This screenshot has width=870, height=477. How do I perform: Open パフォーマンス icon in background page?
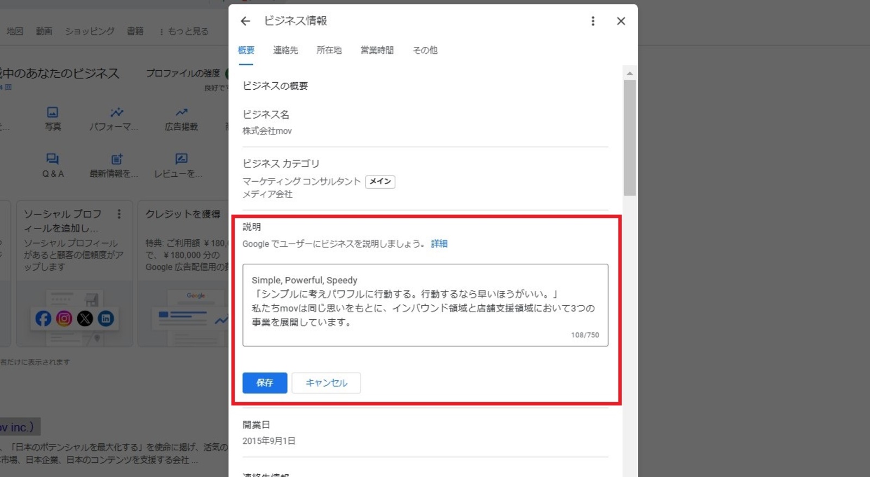point(114,119)
